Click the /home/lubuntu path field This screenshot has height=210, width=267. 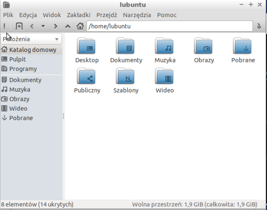(x=170, y=26)
